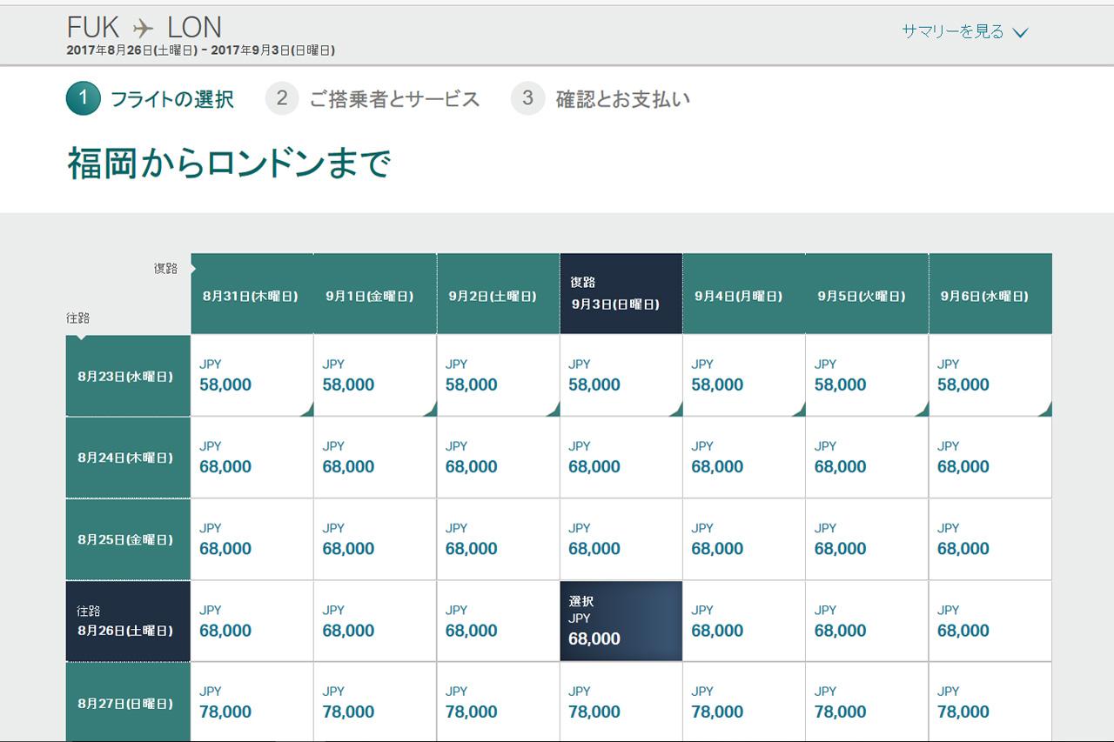This screenshot has height=742, width=1114.
Task: Click the FUK LON route title
Action: tap(144, 27)
